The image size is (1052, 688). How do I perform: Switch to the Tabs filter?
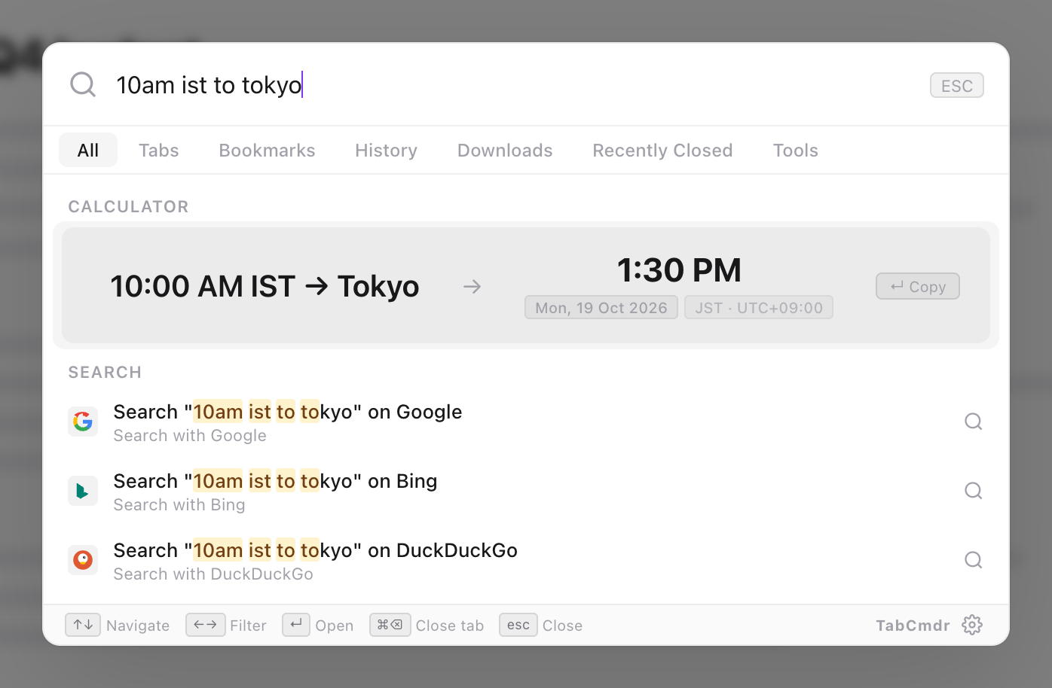tap(159, 151)
